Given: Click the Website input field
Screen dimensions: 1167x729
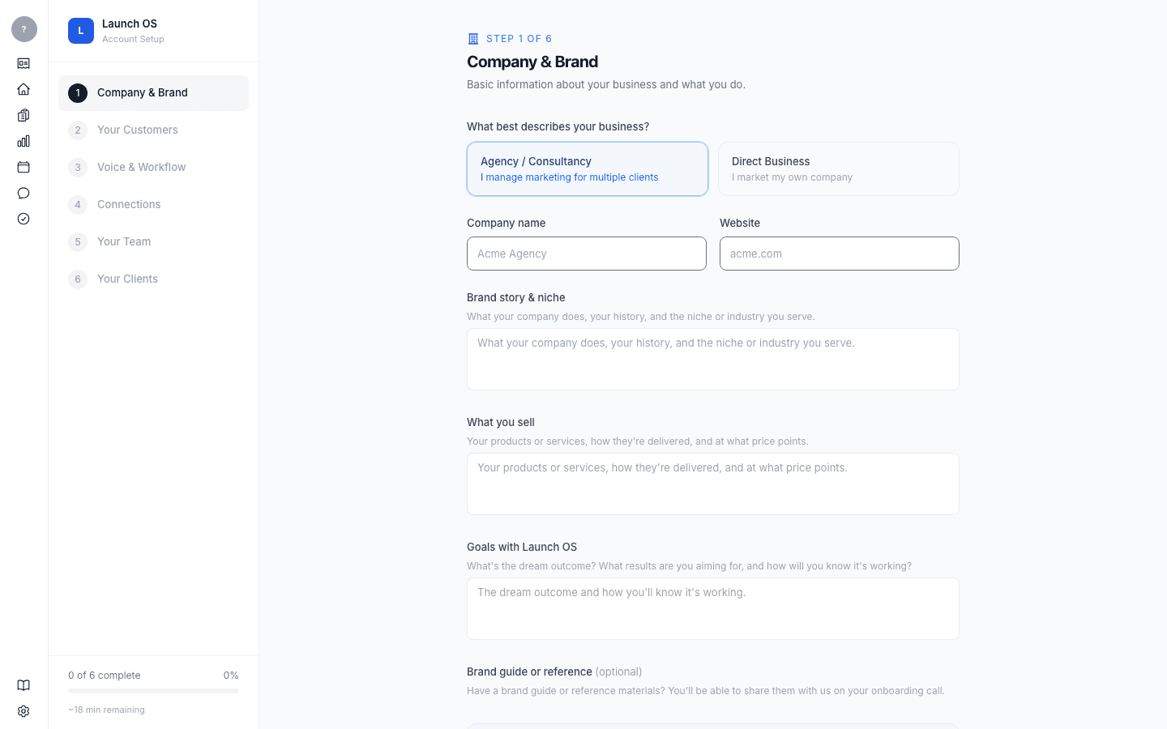Looking at the screenshot, I should (840, 254).
